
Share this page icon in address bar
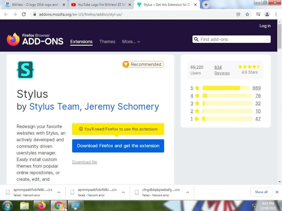[238, 14]
